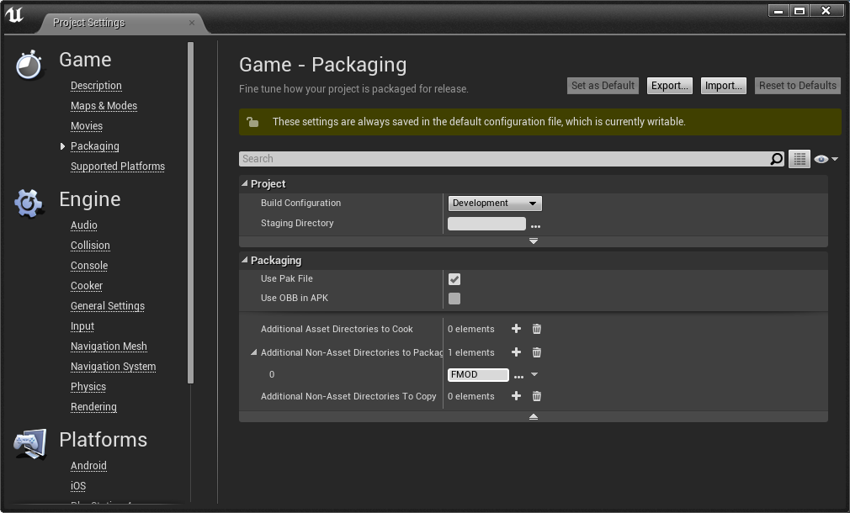Click the Import... button
The height and width of the screenshot is (513, 850).
click(x=724, y=86)
